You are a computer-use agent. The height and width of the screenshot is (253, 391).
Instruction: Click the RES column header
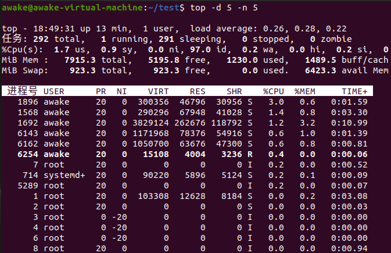(x=198, y=91)
